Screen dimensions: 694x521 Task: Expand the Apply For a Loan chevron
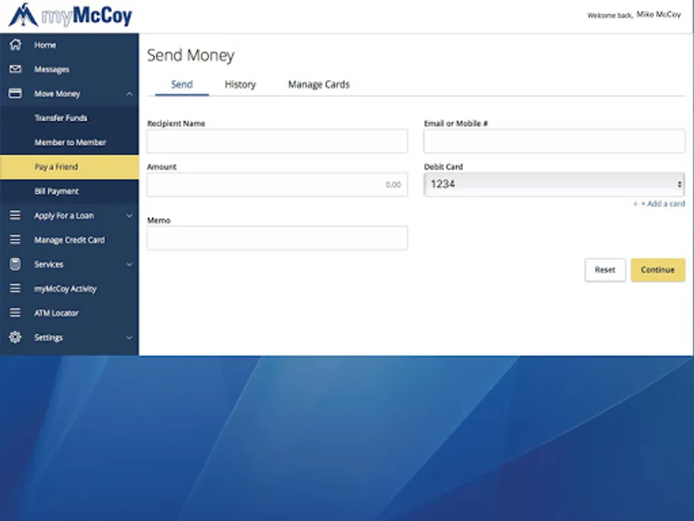click(x=129, y=215)
